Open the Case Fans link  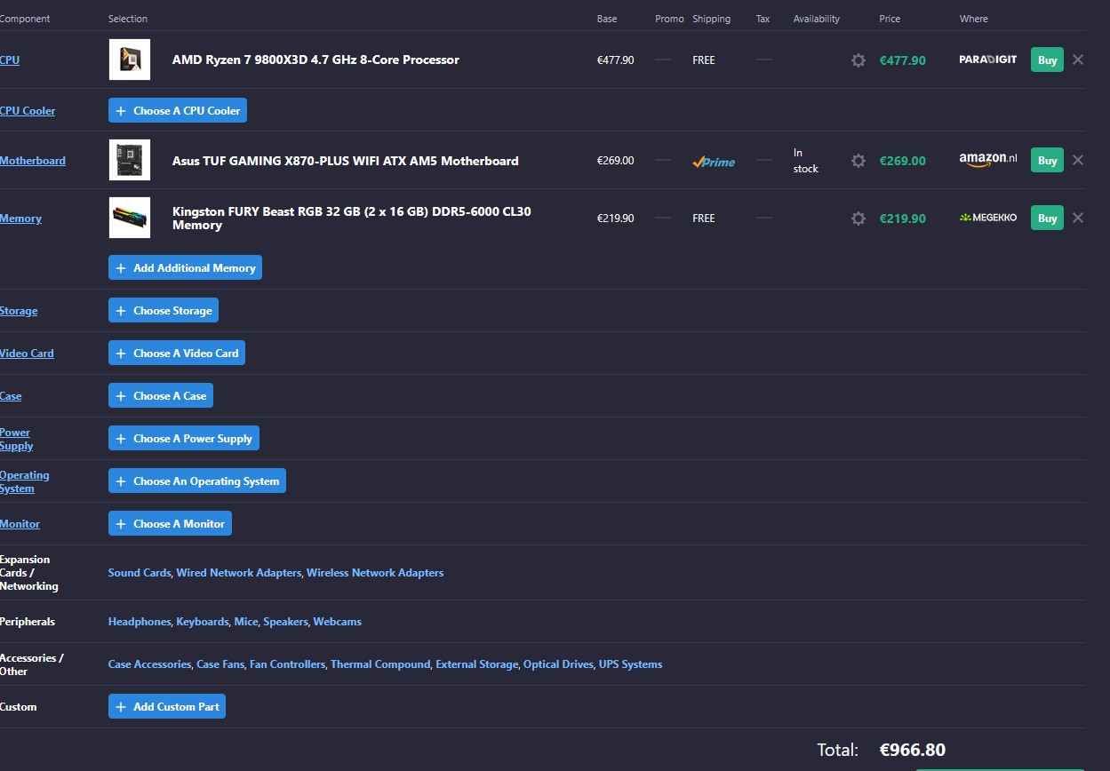point(220,664)
